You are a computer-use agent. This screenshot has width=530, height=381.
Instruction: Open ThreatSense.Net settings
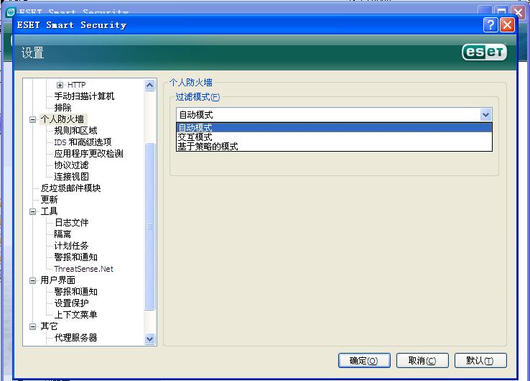[x=83, y=269]
